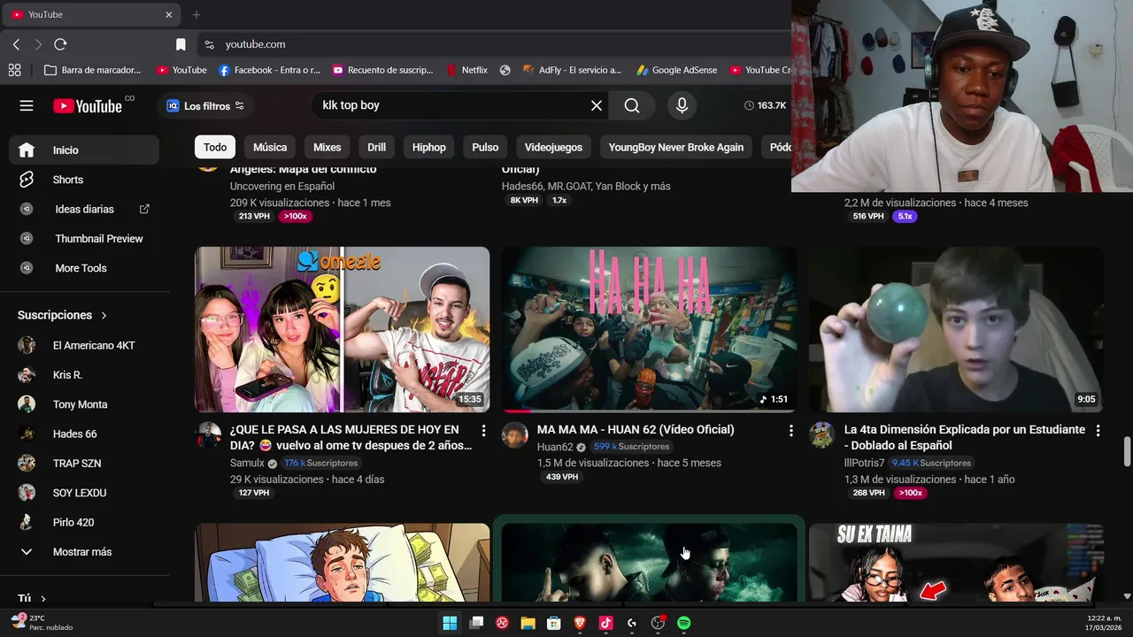This screenshot has width=1133, height=637.
Task: Open Tony Monta subscription channel
Action: point(84,404)
